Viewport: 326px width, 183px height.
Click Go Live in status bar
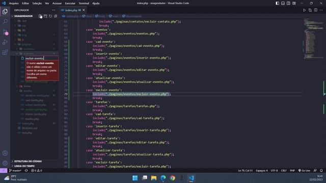coord(304,171)
